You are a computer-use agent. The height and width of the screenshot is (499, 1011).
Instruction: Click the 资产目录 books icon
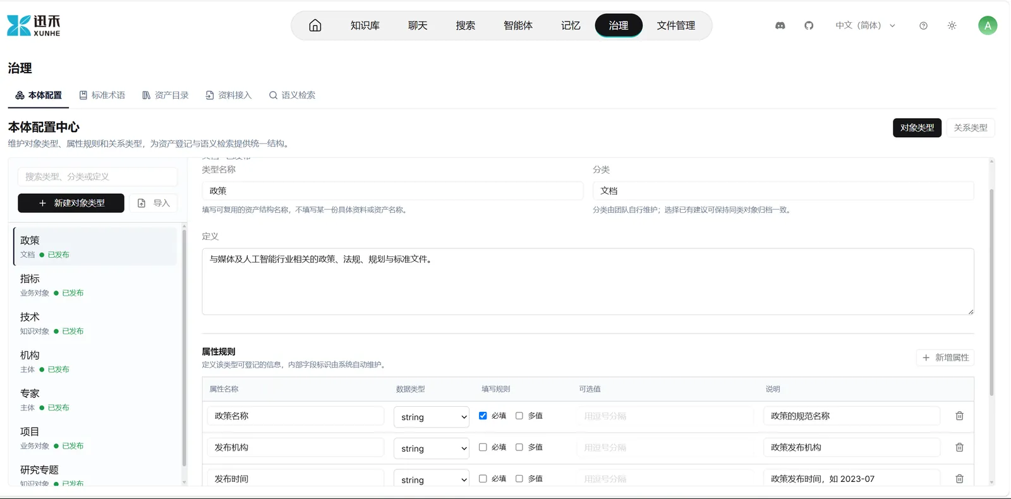click(146, 95)
